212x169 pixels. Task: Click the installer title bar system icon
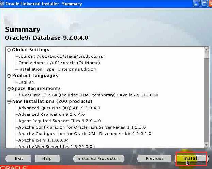(x=2, y=3)
